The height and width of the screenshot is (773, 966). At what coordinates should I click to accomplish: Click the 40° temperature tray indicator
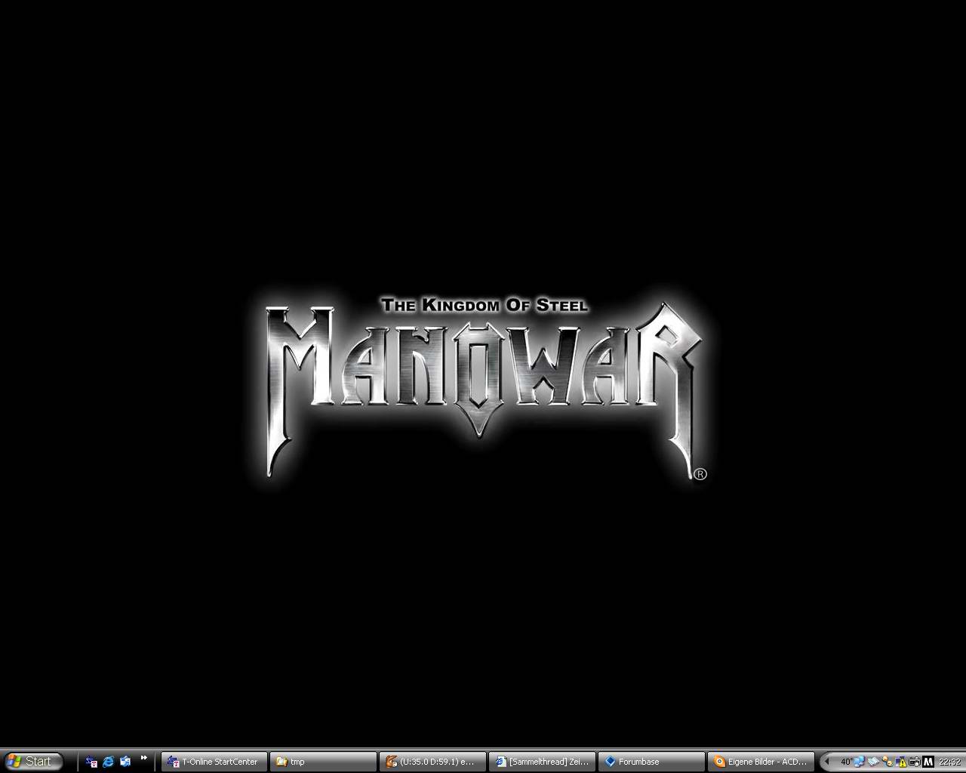(847, 762)
